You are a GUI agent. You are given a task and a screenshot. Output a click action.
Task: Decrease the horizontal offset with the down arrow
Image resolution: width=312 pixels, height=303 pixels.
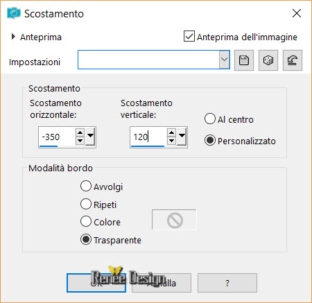[x=80, y=141]
